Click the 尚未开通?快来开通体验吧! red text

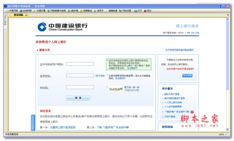pyautogui.click(x=180, y=69)
